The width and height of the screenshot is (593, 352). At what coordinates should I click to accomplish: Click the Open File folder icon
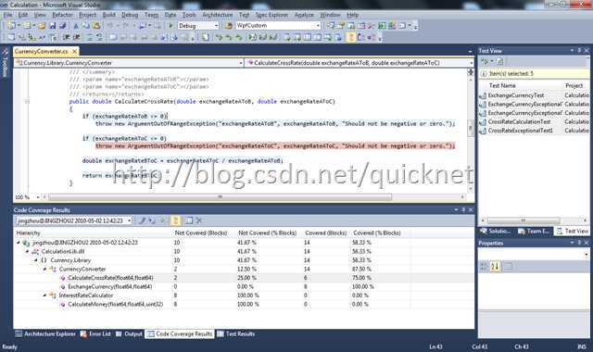(42, 26)
